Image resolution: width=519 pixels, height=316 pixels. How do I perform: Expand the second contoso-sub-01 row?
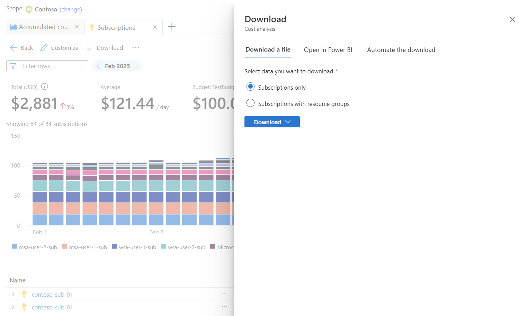(x=14, y=307)
